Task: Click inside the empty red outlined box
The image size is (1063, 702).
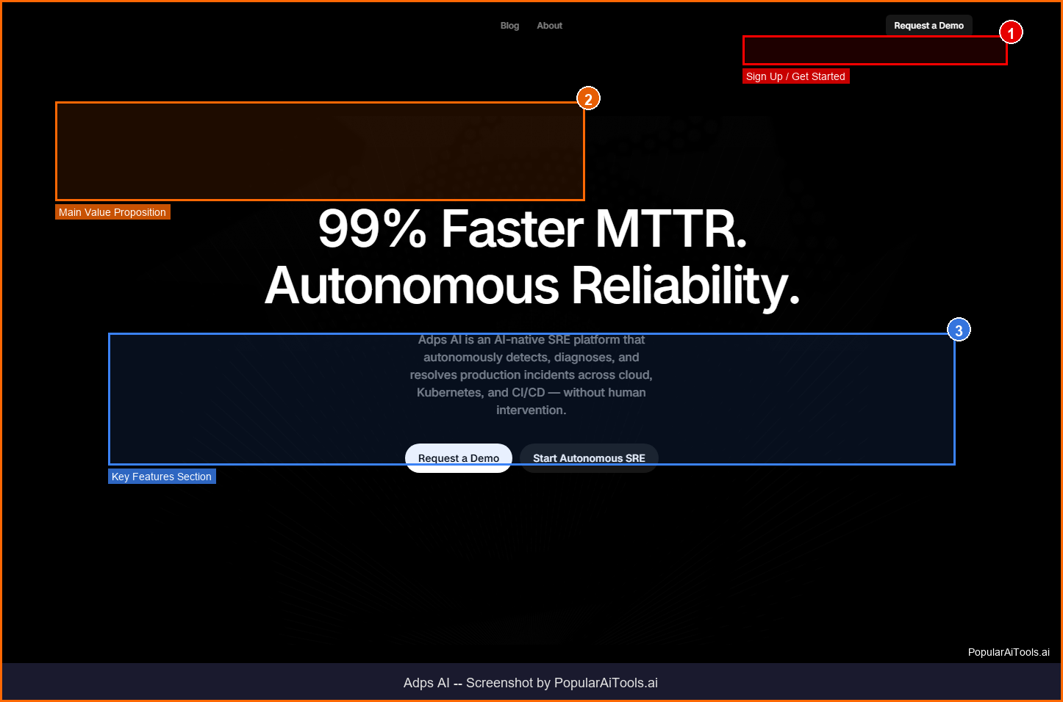Action: point(875,51)
